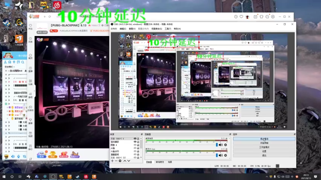321x180 pixels.
Task: Toggle visibility of 直播壁纸 source
Action: (135, 154)
